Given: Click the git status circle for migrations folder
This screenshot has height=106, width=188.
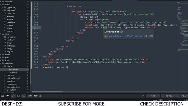Looking at the screenshot, I should (28, 10).
